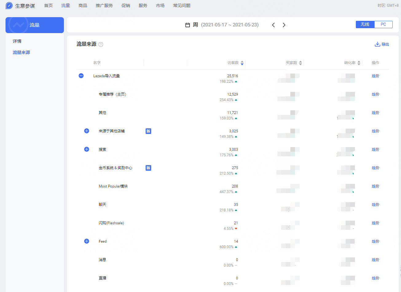Switch to 无线 traffic view

point(365,25)
